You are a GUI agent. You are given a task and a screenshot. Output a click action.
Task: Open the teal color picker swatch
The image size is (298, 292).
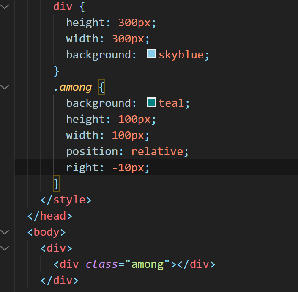coord(151,102)
